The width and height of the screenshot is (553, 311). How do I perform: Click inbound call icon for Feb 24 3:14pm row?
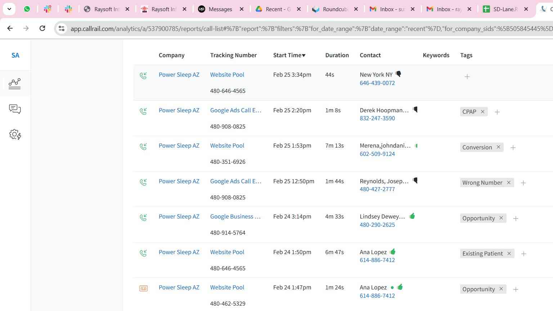[143, 217]
